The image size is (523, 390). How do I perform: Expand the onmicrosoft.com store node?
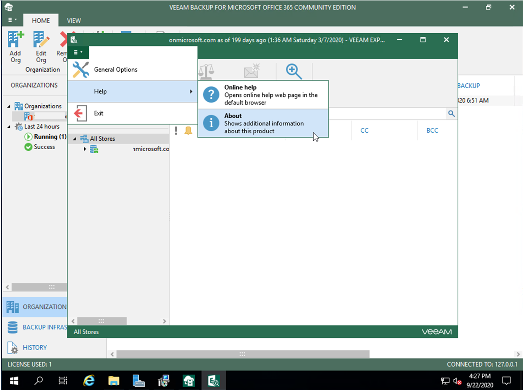click(84, 149)
